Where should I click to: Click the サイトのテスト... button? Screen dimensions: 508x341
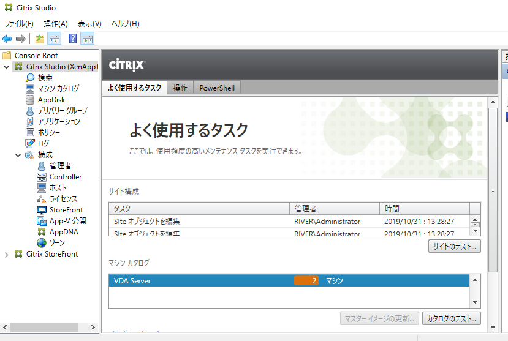click(x=454, y=246)
